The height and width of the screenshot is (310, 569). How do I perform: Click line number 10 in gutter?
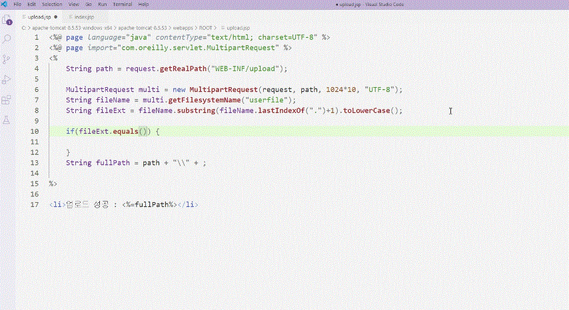(x=35, y=132)
